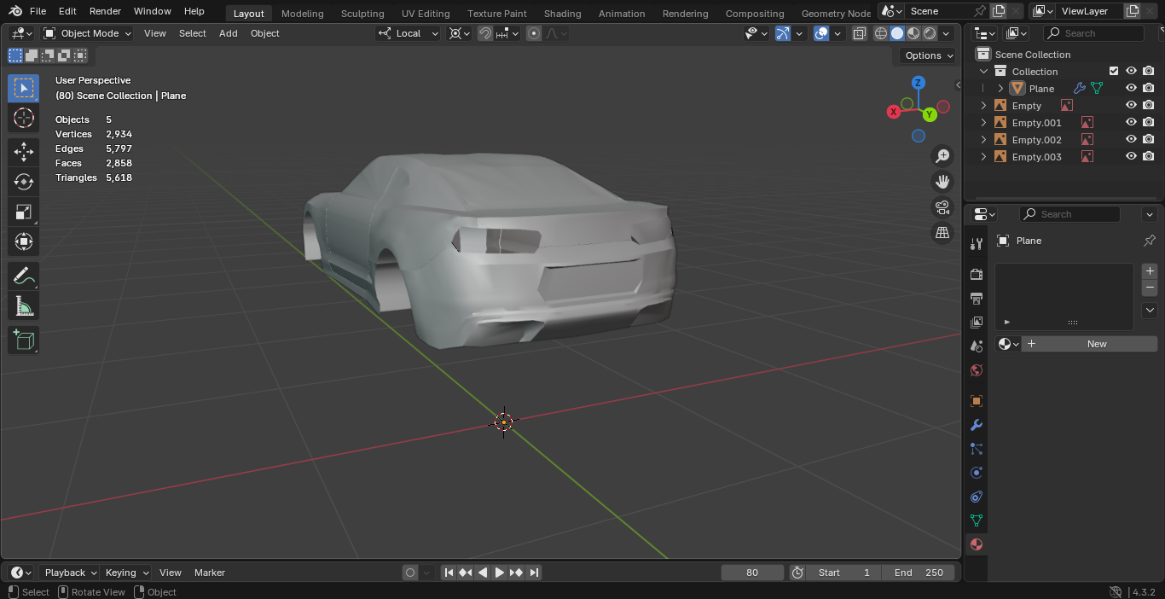Open the Tool properties tab
Viewport: 1165px width, 599px height.
pos(977,244)
